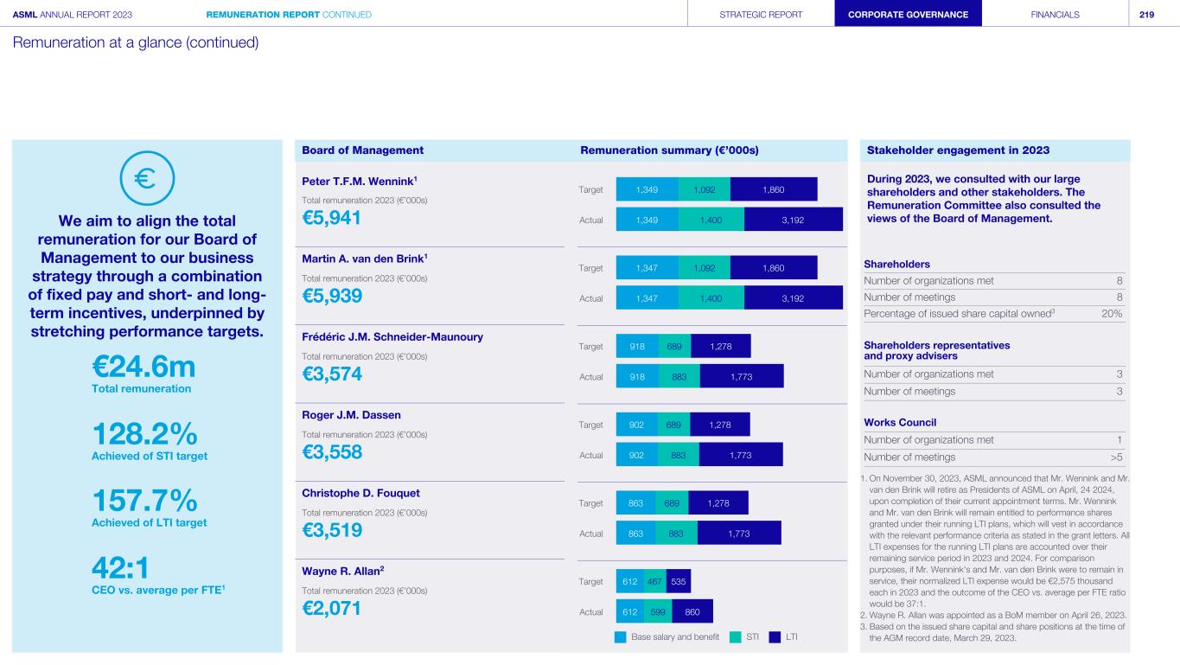Click the Euro symbol circle icon
The height and width of the screenshot is (665, 1180).
[x=148, y=176]
